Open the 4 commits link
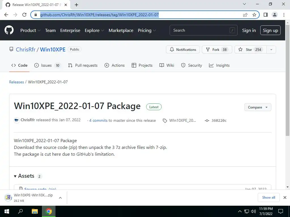Viewport: 290px width, 217px height. point(98,120)
